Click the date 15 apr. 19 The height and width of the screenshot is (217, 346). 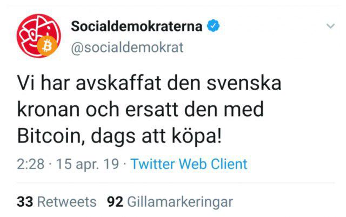(x=90, y=164)
